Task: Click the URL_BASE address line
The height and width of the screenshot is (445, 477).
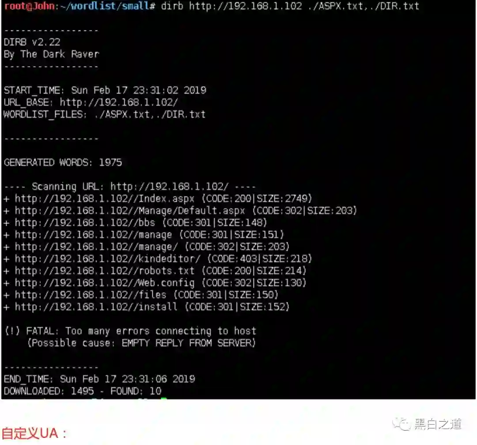Action: tap(91, 102)
